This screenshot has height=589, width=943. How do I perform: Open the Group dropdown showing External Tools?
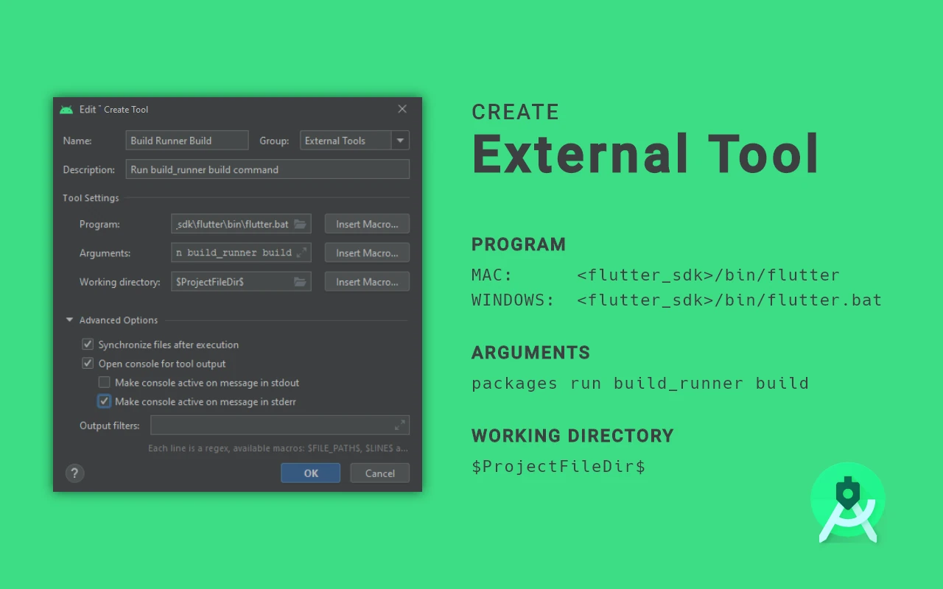[x=400, y=140]
